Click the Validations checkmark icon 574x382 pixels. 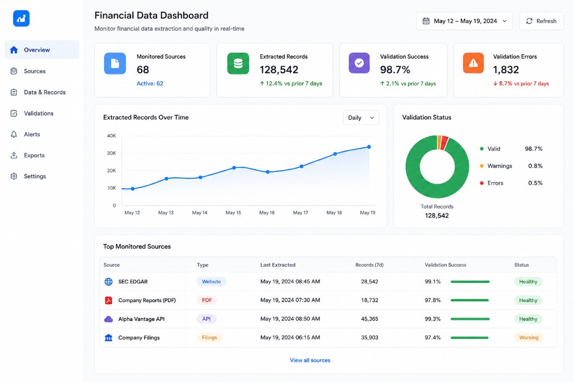14,114
